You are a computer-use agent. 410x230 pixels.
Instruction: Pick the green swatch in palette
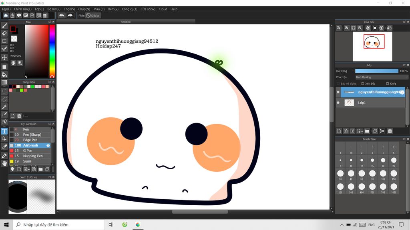point(33,87)
